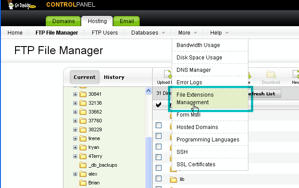Viewport: 299px width, 188px height.
Task: Click the Refresh List button
Action: point(264,94)
